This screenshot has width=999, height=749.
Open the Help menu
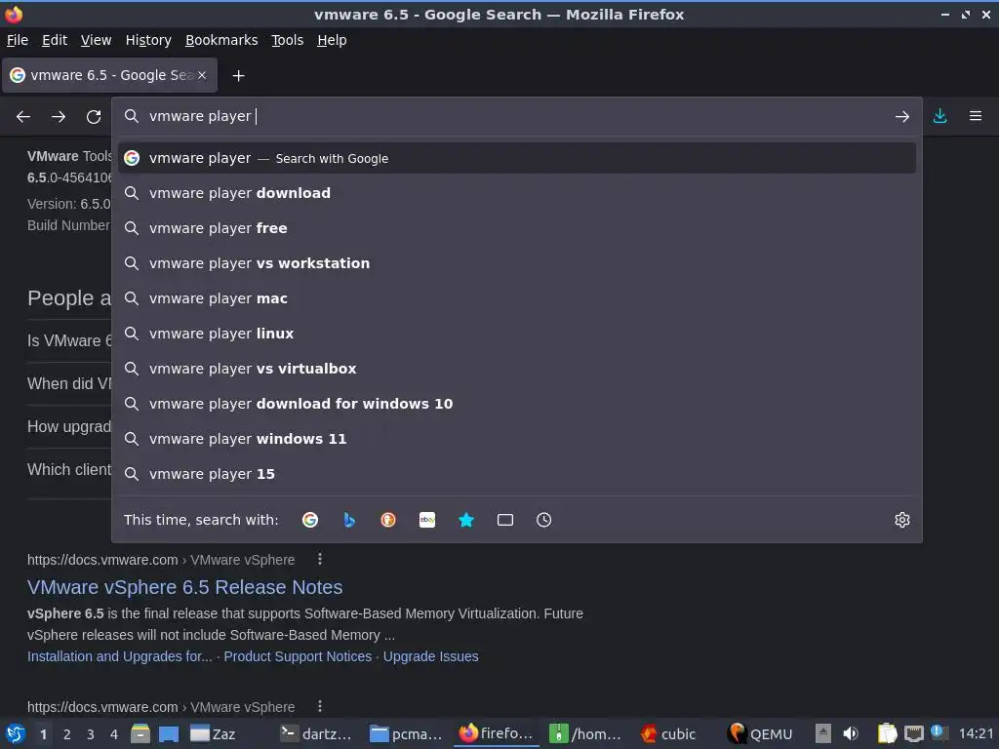coord(332,40)
